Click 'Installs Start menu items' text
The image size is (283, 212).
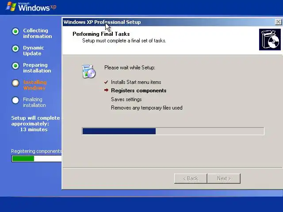pyautogui.click(x=136, y=82)
